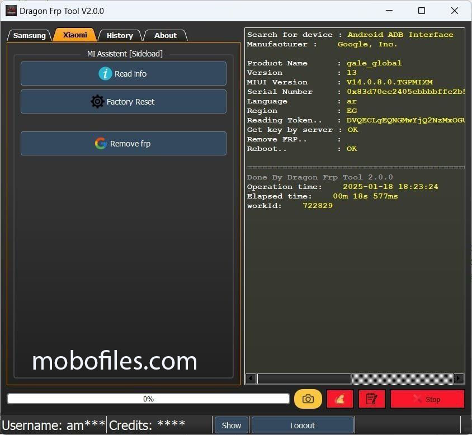Viewport: 472px width, 435px height.
Task: Click the log scroll left arrow
Action: (251, 379)
